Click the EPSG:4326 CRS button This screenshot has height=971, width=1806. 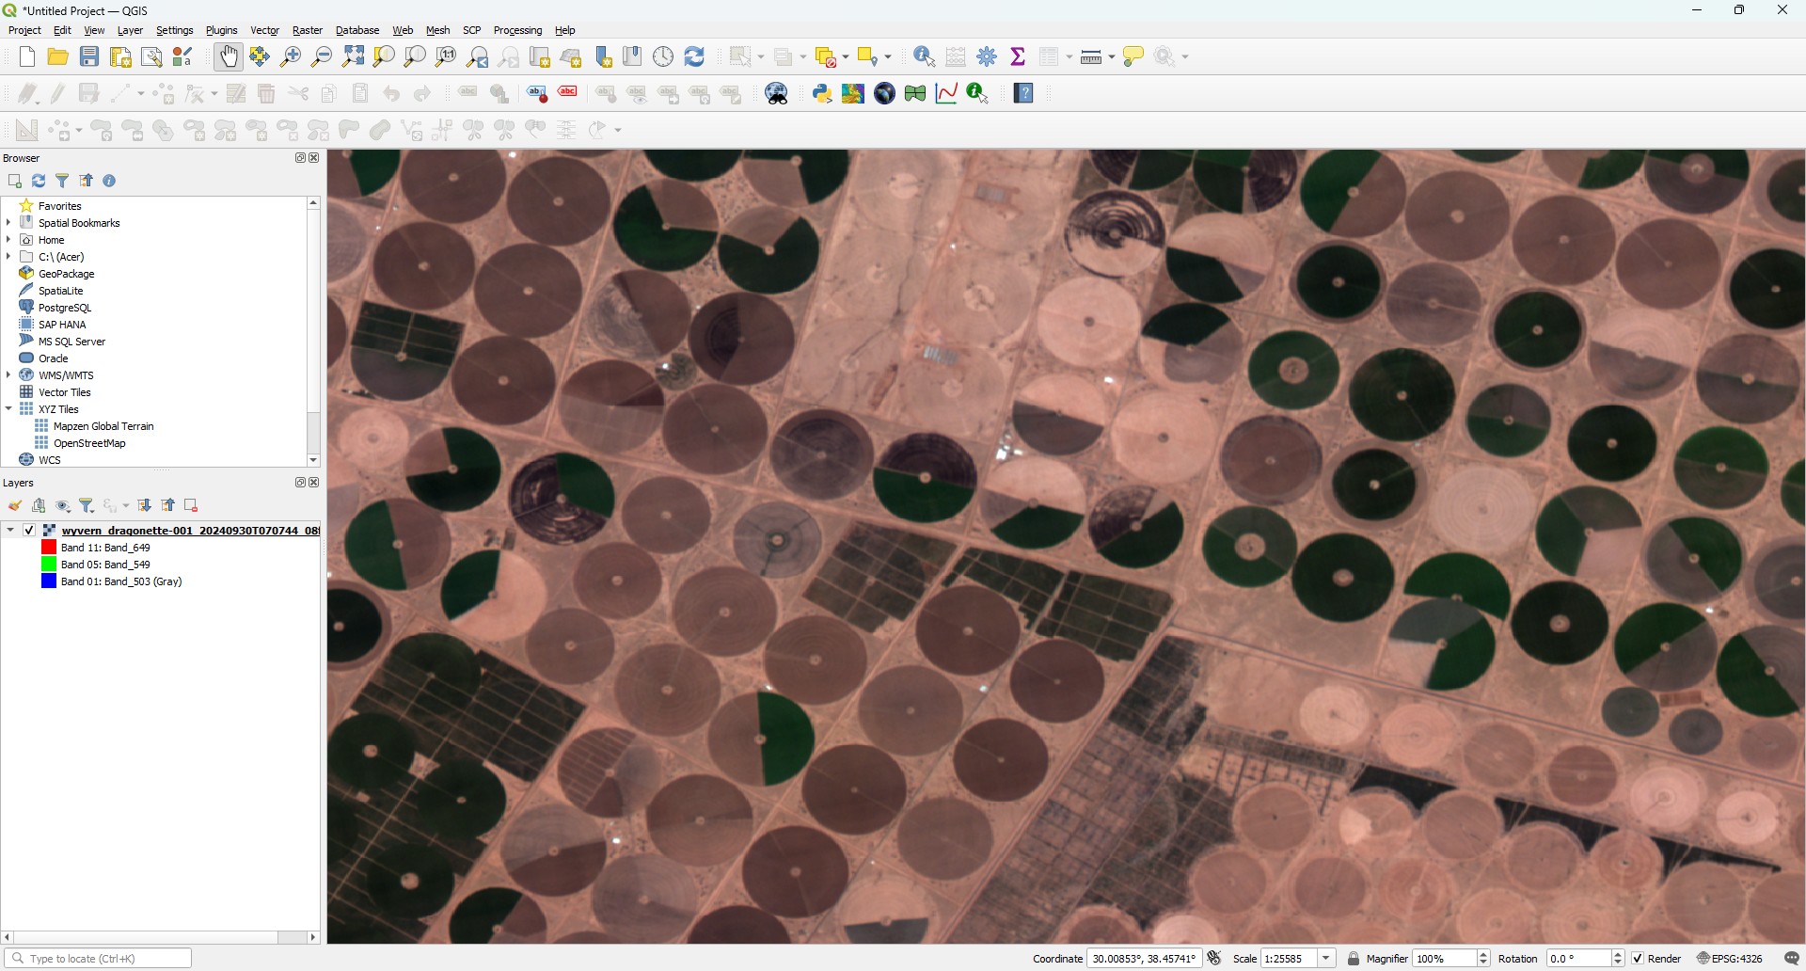click(x=1730, y=959)
